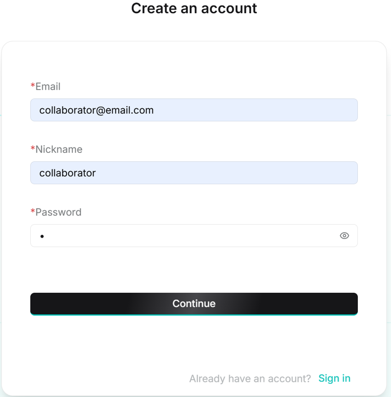Open the Sign in link
The width and height of the screenshot is (391, 397).
pyautogui.click(x=334, y=378)
